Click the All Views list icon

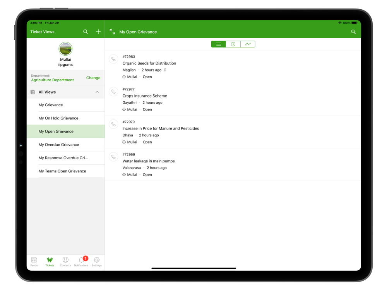(x=33, y=92)
